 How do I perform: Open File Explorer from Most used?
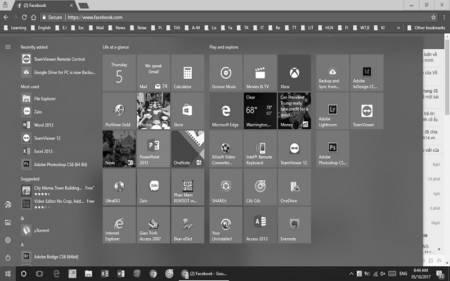[x=45, y=98]
